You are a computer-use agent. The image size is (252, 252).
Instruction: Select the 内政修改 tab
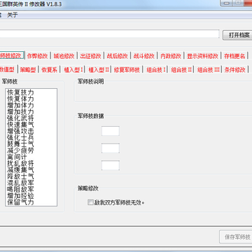[x=171, y=56]
